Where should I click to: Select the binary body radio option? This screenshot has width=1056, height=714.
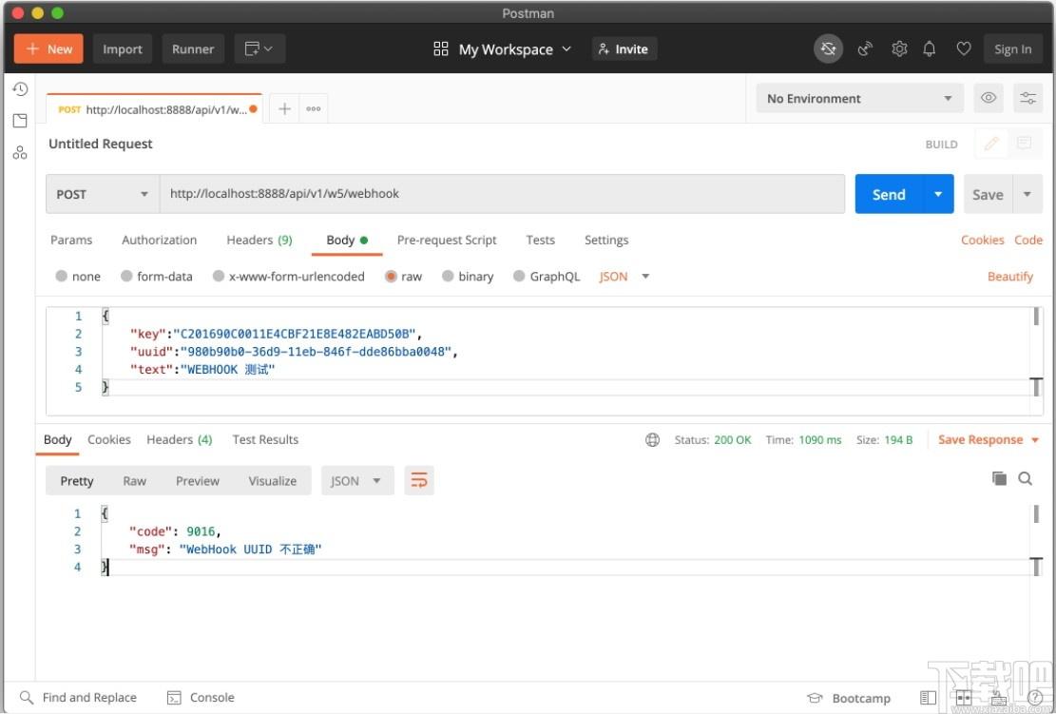click(x=448, y=276)
